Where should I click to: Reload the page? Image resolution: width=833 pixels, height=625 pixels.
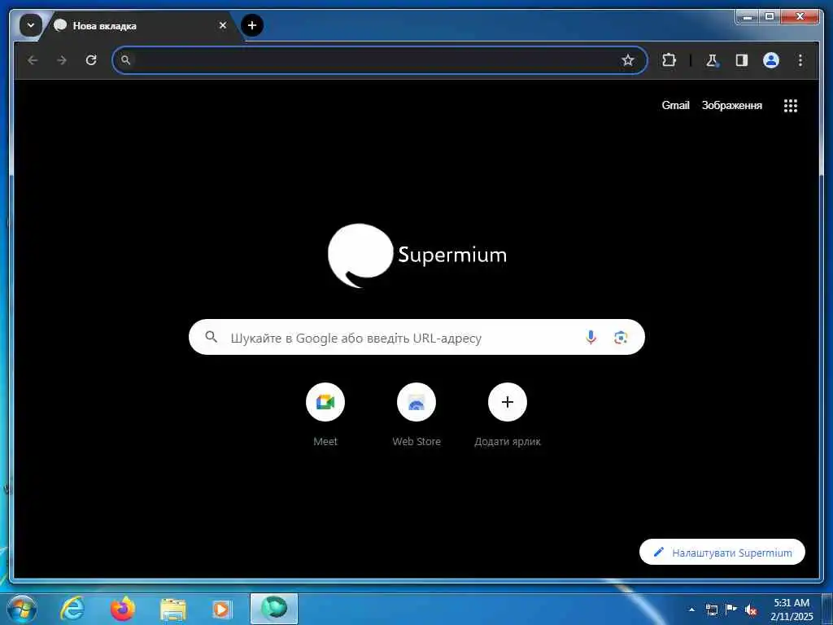coord(91,60)
